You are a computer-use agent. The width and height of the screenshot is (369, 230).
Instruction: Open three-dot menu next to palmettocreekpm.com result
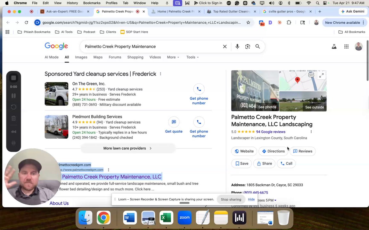click(x=109, y=170)
